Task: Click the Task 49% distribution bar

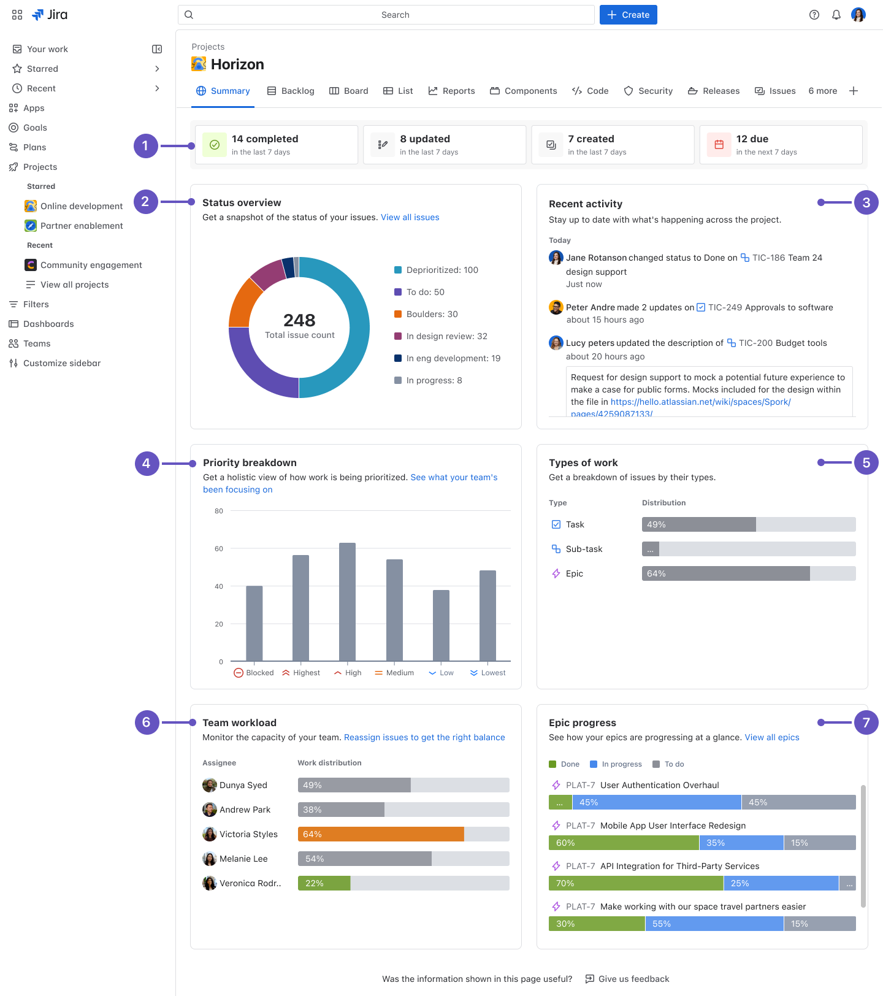Action: pos(699,524)
